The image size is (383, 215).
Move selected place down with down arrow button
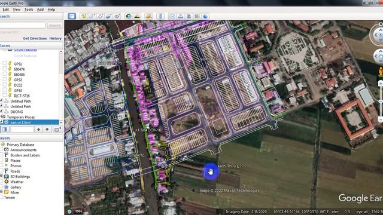47,130
